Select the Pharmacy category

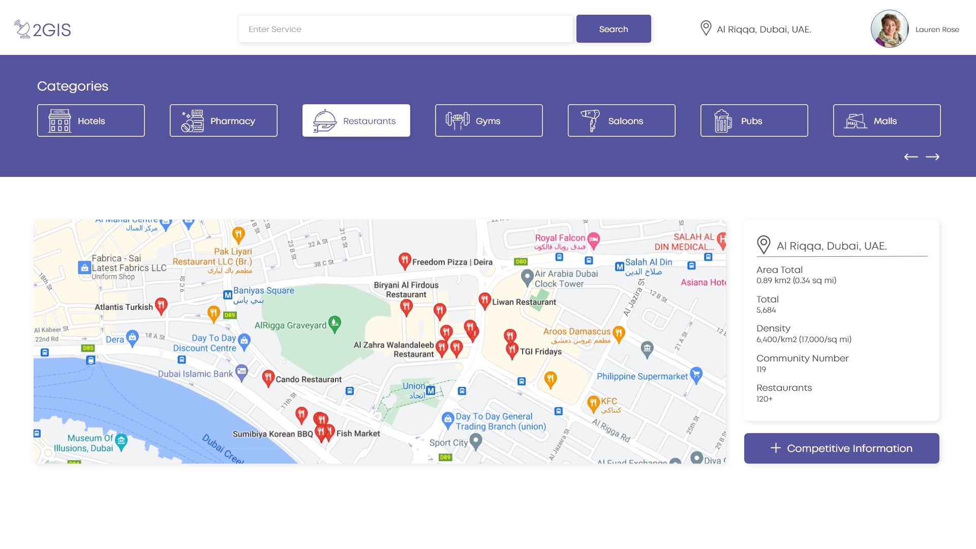[x=224, y=120]
